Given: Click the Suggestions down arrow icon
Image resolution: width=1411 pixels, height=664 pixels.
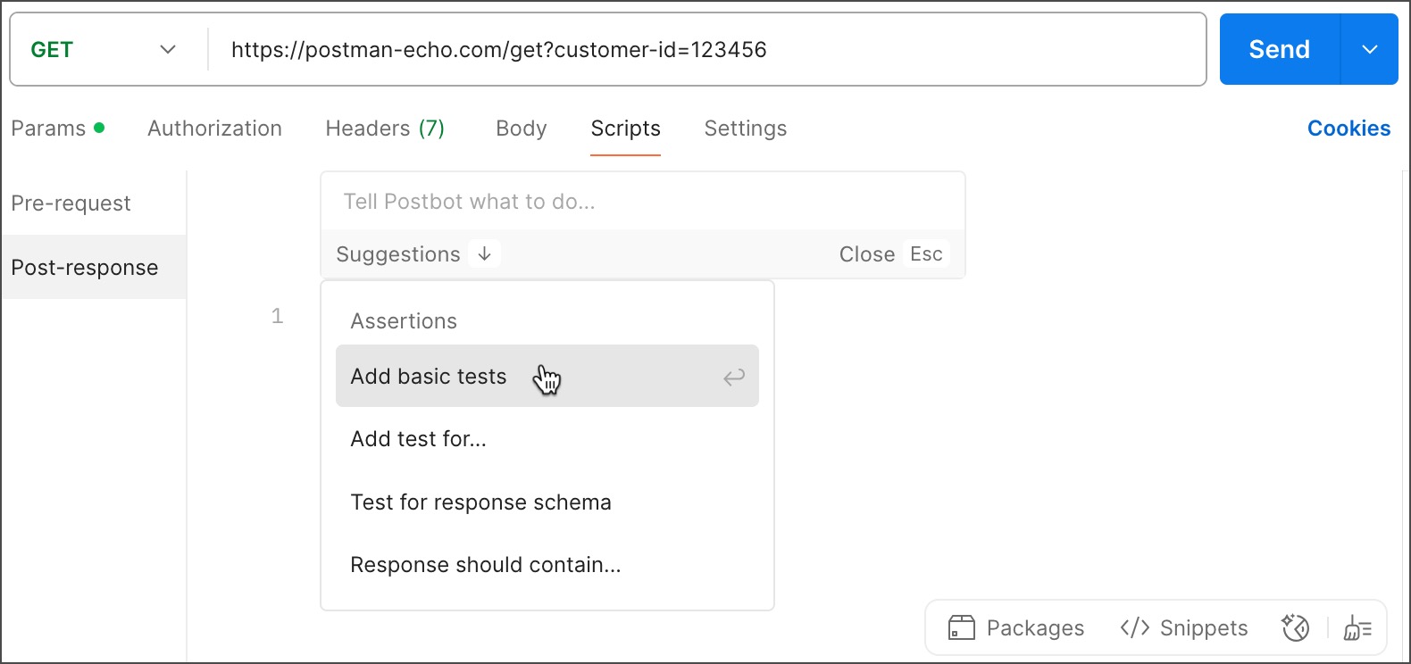Looking at the screenshot, I should [x=485, y=254].
